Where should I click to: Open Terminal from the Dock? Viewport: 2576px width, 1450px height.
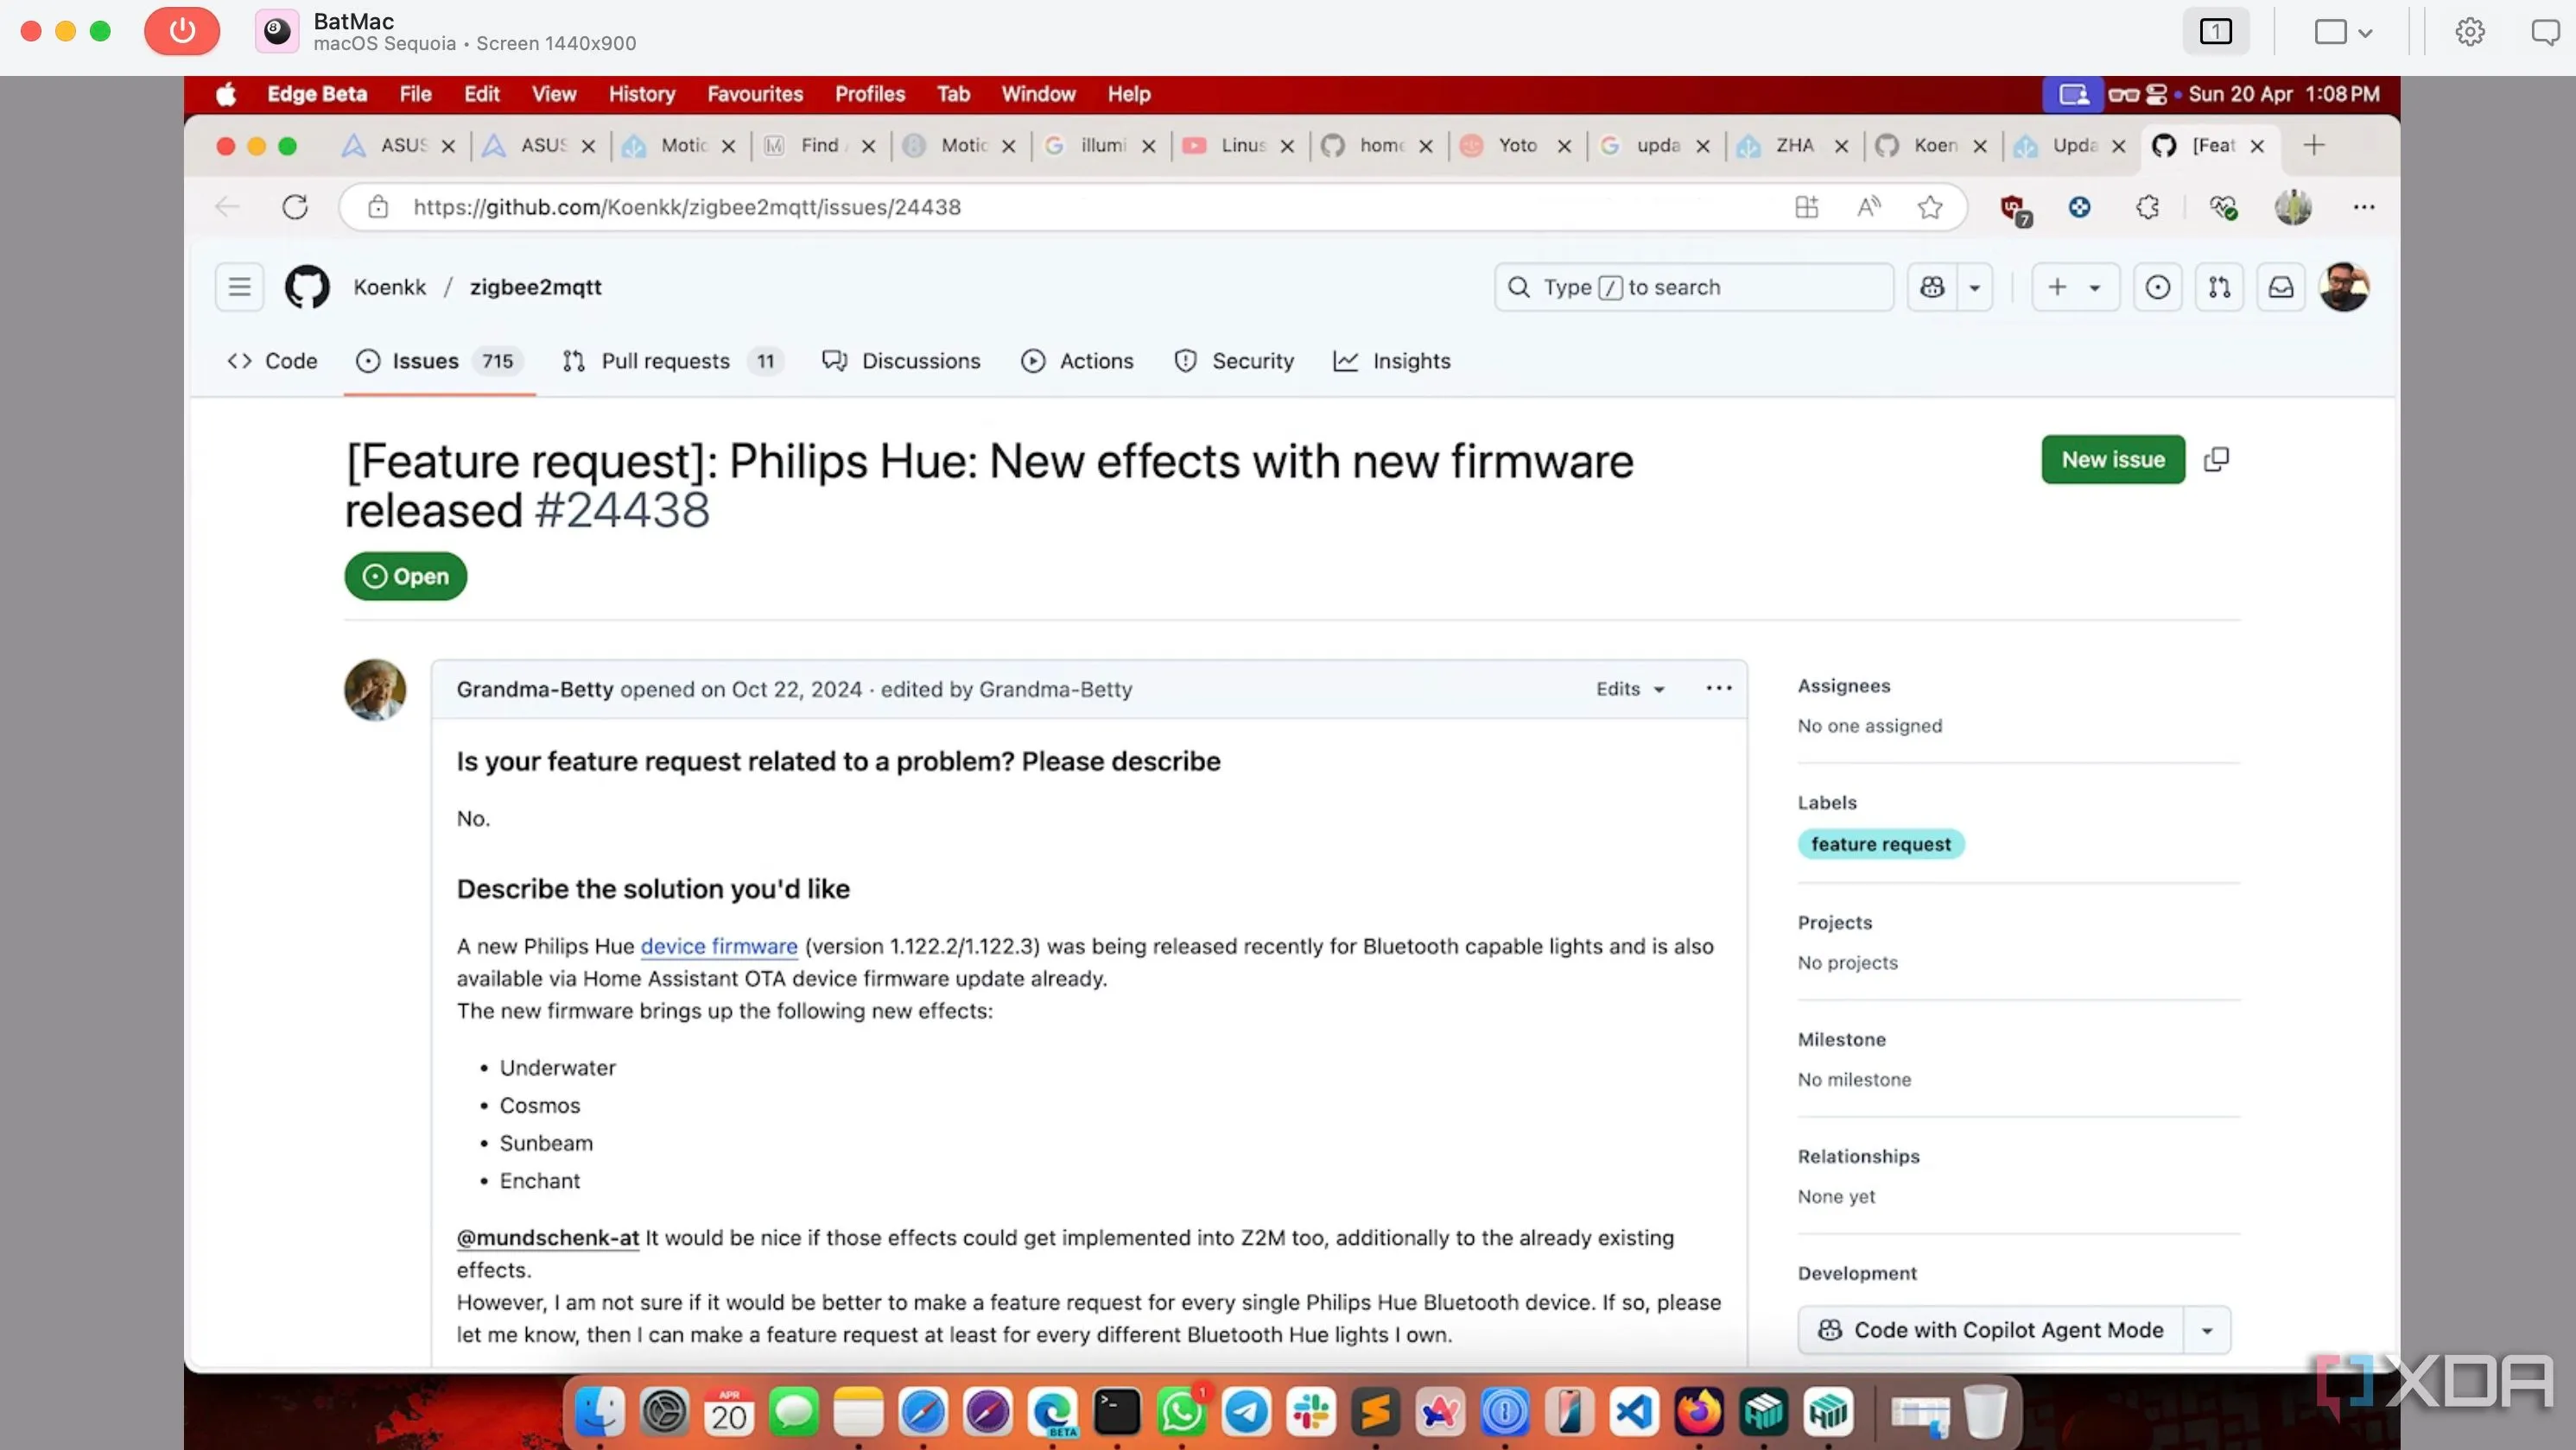pyautogui.click(x=1117, y=1412)
